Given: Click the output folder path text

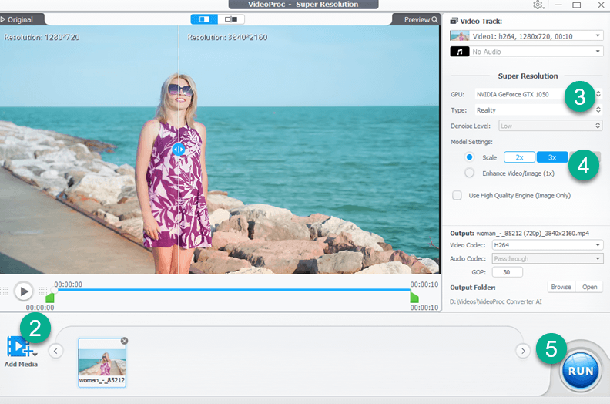Looking at the screenshot, I should click(x=496, y=301).
